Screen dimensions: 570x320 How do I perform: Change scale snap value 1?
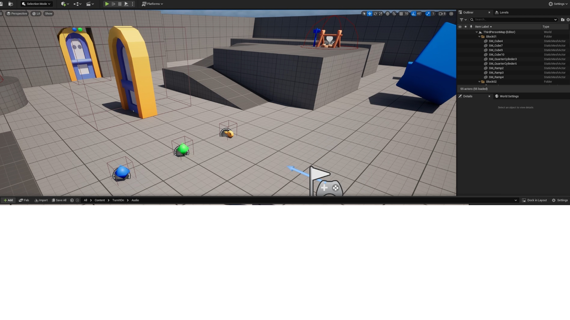pyautogui.click(x=433, y=14)
